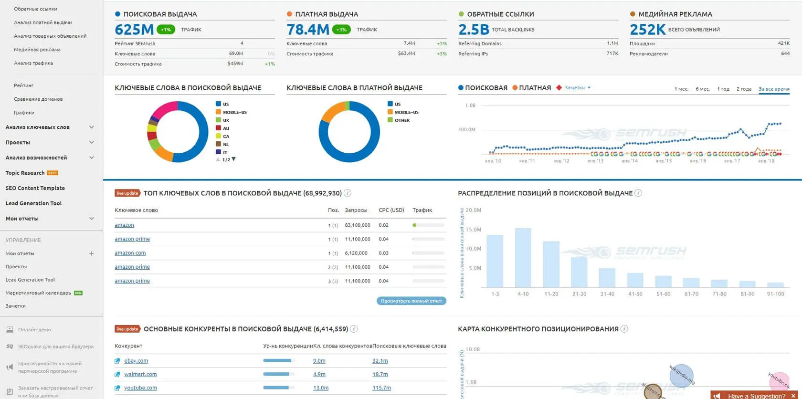The image size is (802, 399).
Task: Click info icon beside top keywords heading
Action: [348, 193]
